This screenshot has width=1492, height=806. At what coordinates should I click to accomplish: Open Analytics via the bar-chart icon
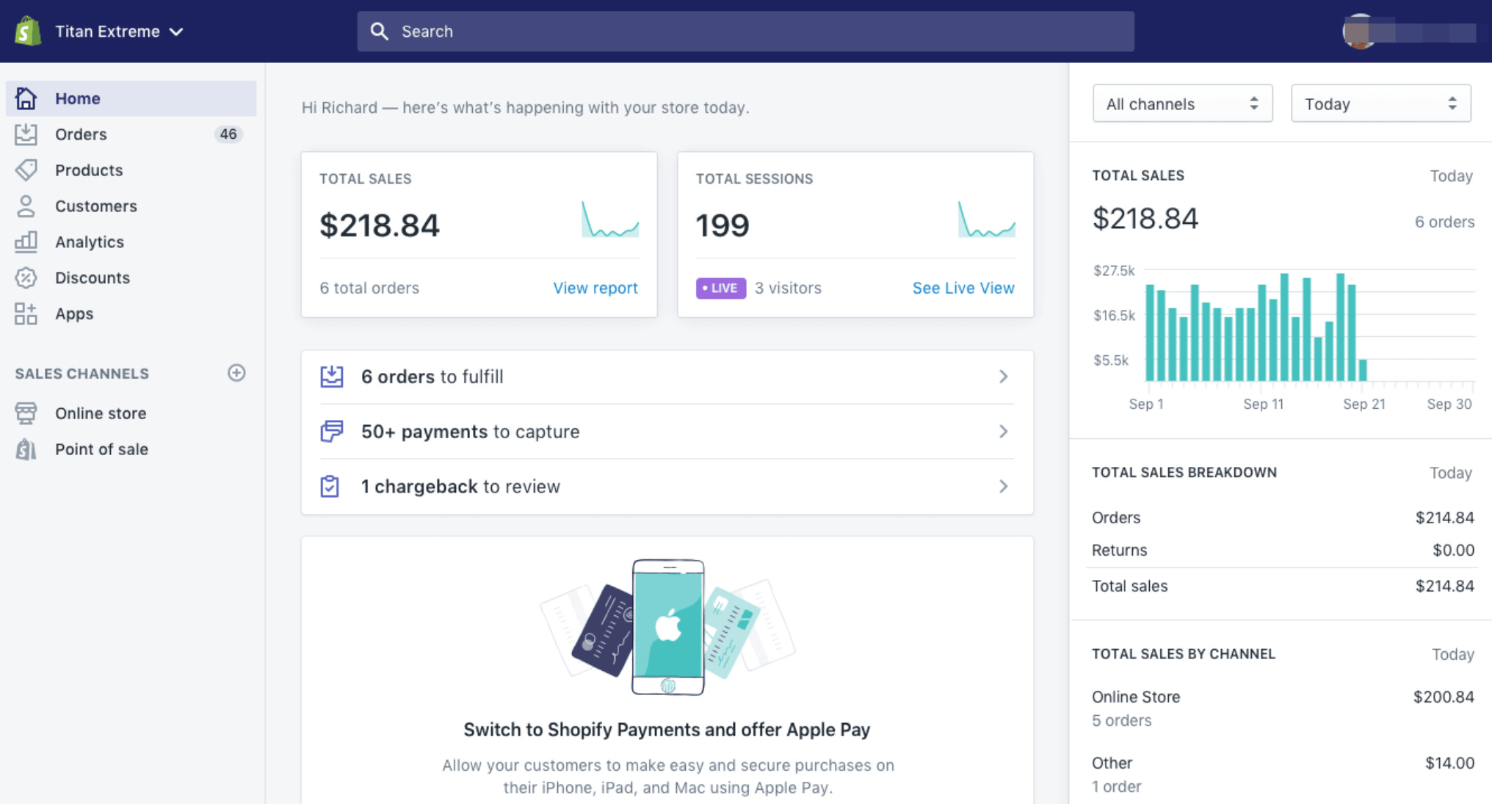coord(26,242)
